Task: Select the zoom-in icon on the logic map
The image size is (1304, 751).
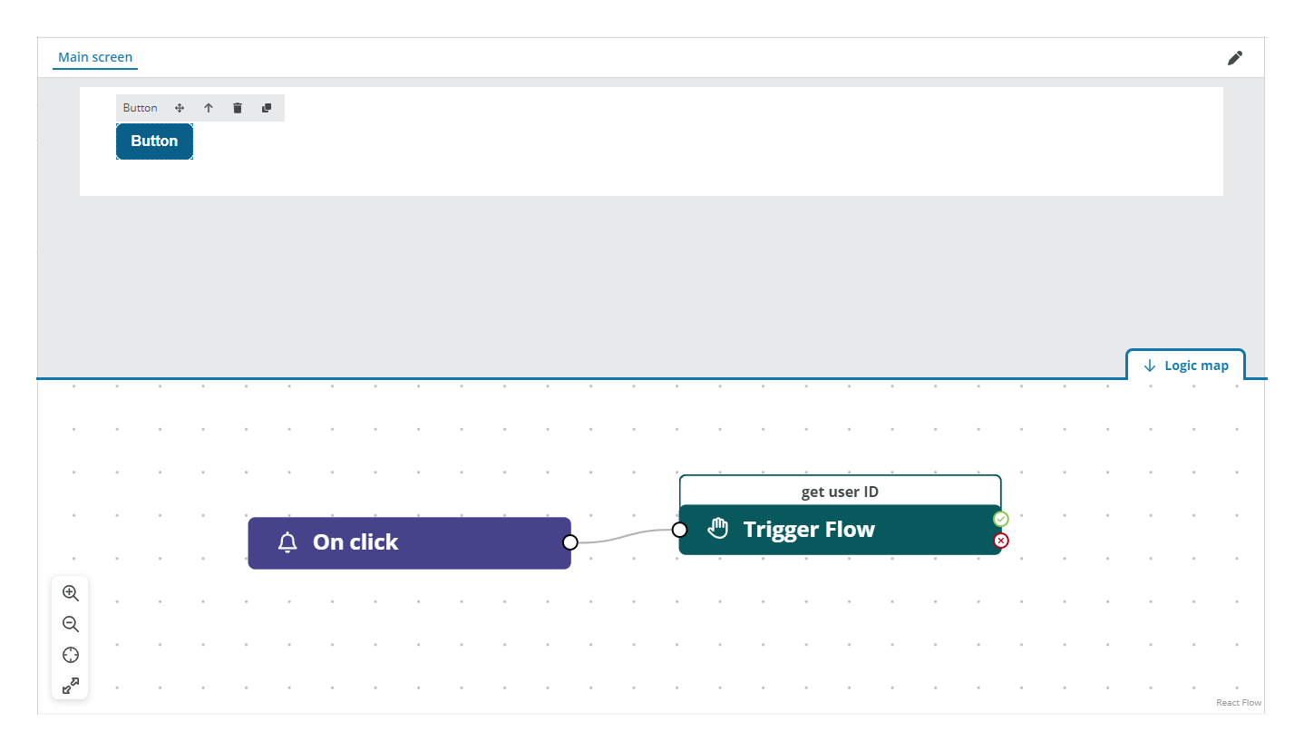Action: pos(70,592)
